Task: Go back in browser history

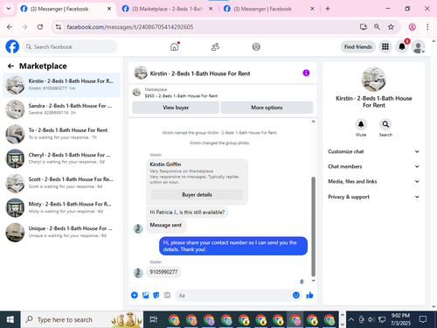Action: 10,27
